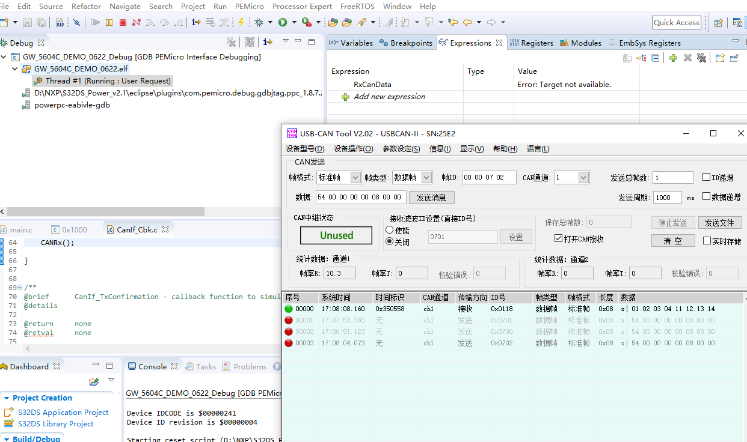The width and height of the screenshot is (747, 442).
Task: Click the Quick Access search box
Action: pos(677,23)
